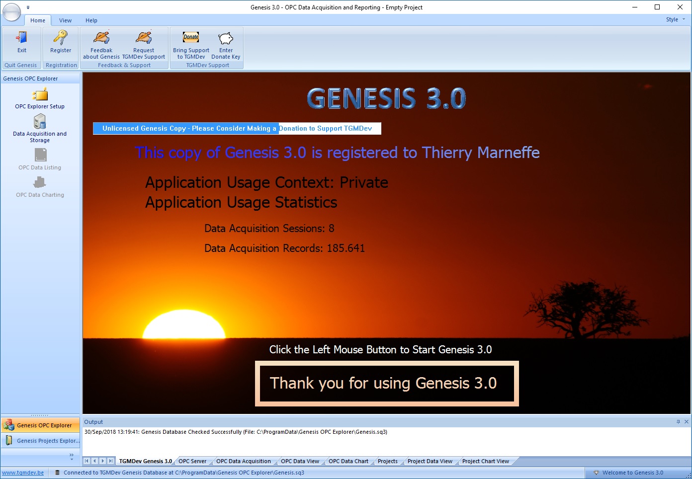This screenshot has height=479, width=692.
Task: Click previous tab scroll arrow
Action: [95, 461]
